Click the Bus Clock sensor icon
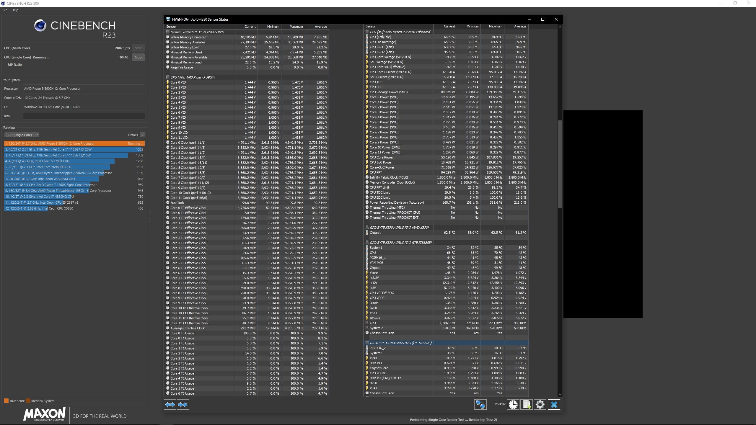 (x=168, y=203)
